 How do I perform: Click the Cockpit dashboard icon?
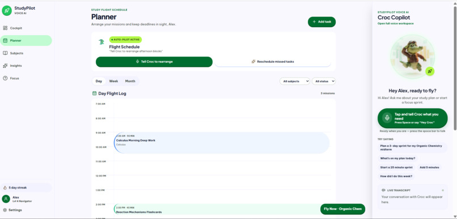(x=5, y=28)
